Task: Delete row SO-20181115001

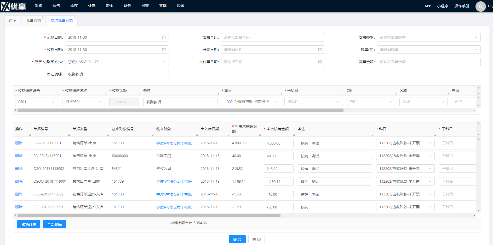Action: 19,156
